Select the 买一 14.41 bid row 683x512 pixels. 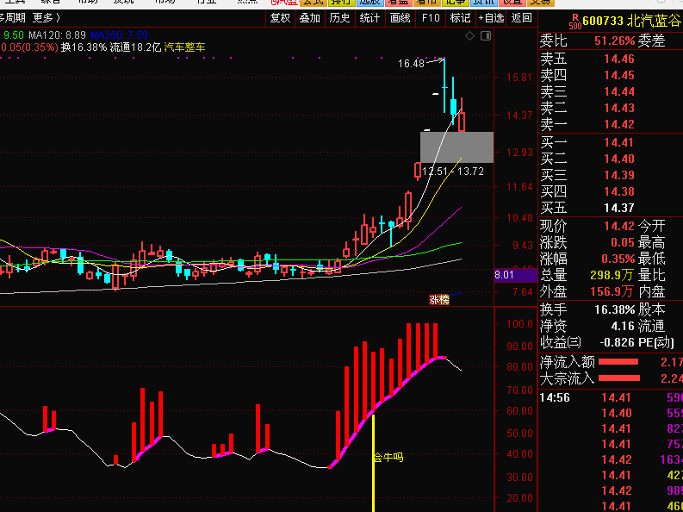pos(612,142)
